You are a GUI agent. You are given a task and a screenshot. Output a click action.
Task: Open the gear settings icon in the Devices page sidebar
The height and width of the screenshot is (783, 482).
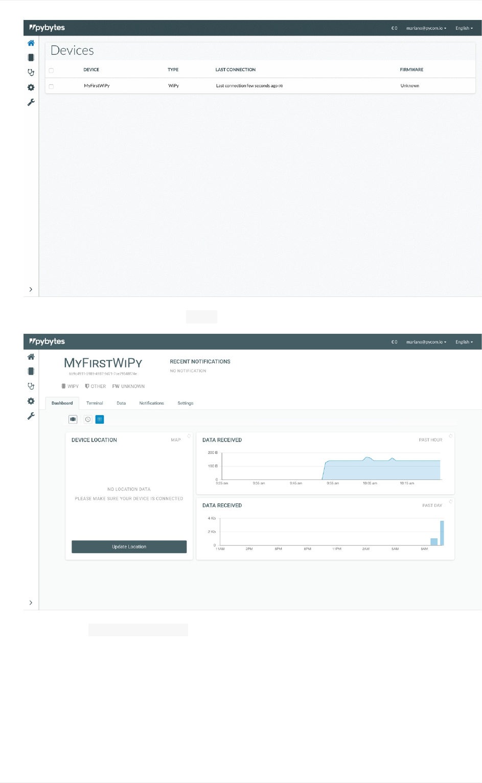point(31,87)
